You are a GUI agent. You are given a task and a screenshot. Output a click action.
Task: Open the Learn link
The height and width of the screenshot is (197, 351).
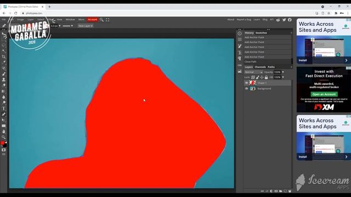257,20
